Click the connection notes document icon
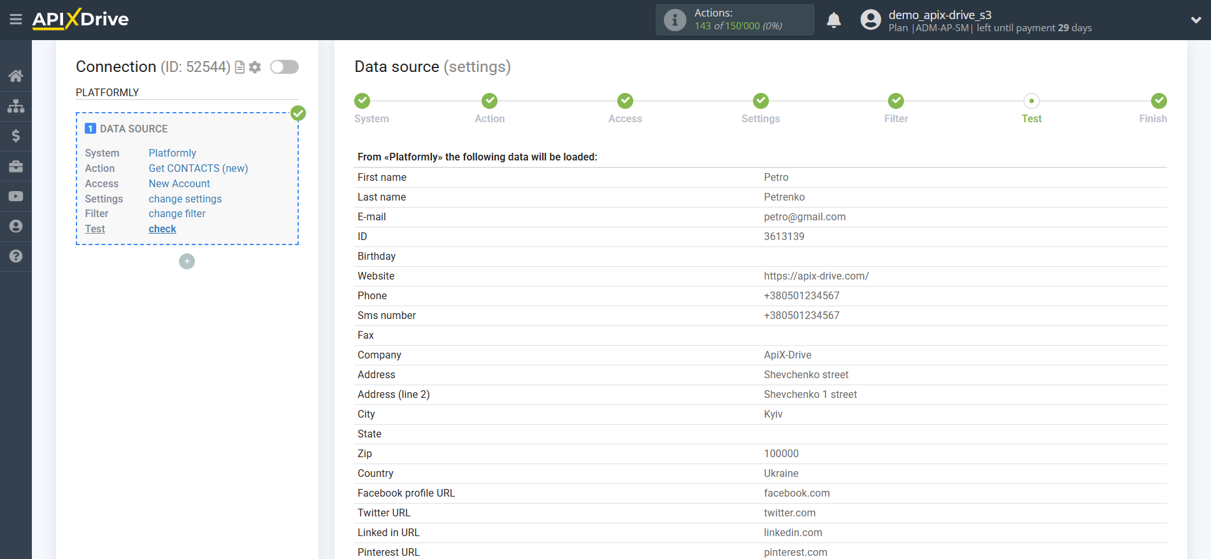This screenshot has height=559, width=1211. click(240, 67)
